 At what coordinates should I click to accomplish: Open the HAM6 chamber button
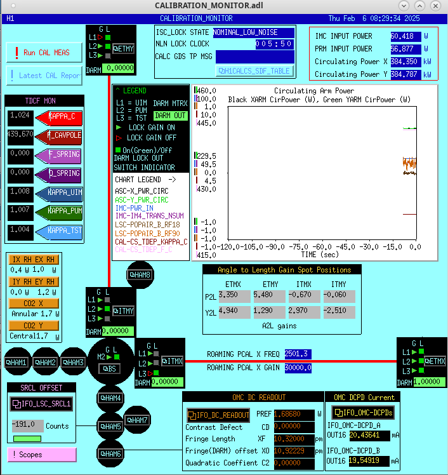[x=110, y=453]
